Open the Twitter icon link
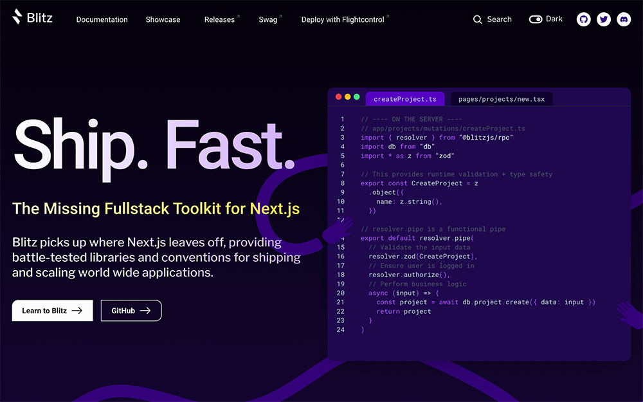Screen dimensions: 643x402 click(x=604, y=19)
